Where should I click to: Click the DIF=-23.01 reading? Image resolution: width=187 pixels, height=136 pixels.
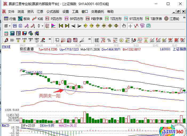(x=28, y=126)
